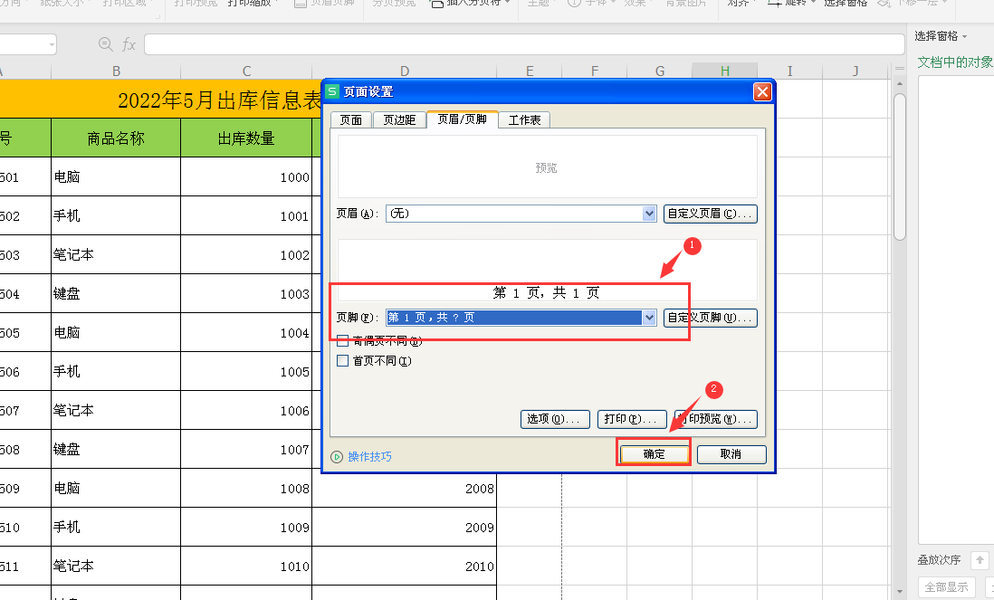Click the 全部显示 button in selection pane
Screen dimensions: 994x600
pos(946,587)
